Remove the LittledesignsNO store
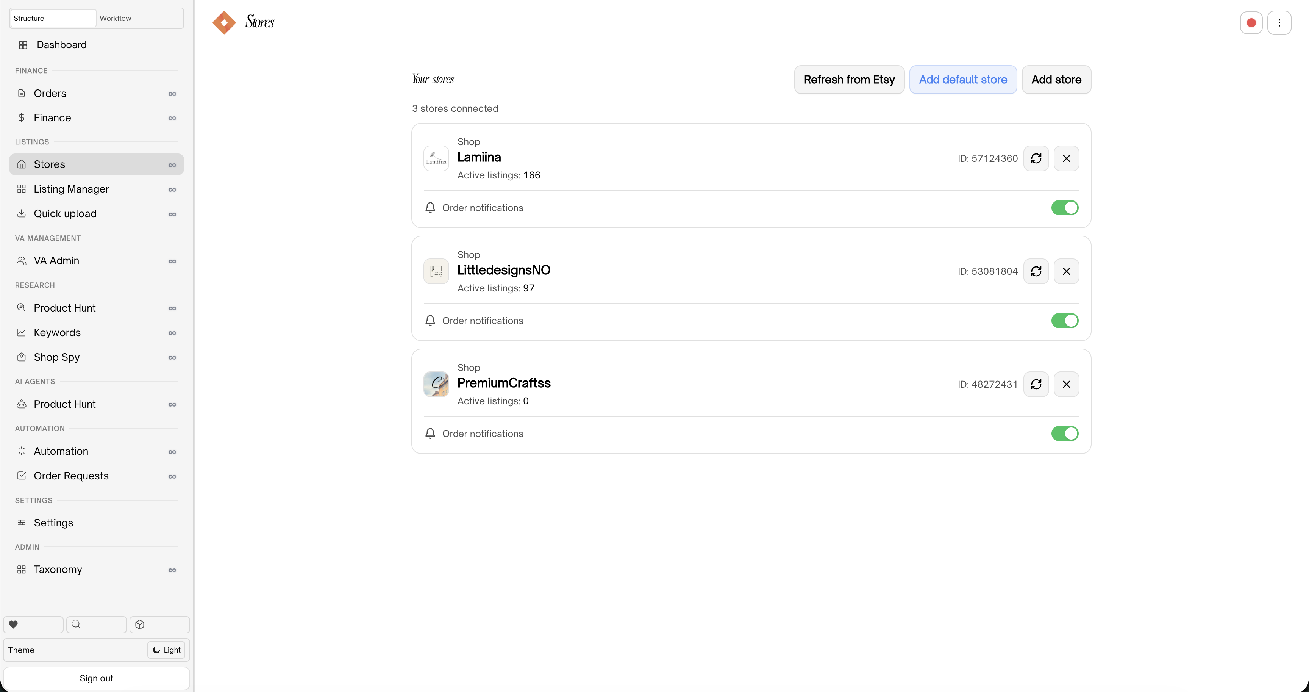 (1066, 271)
